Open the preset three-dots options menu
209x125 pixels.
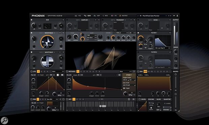click(166, 16)
